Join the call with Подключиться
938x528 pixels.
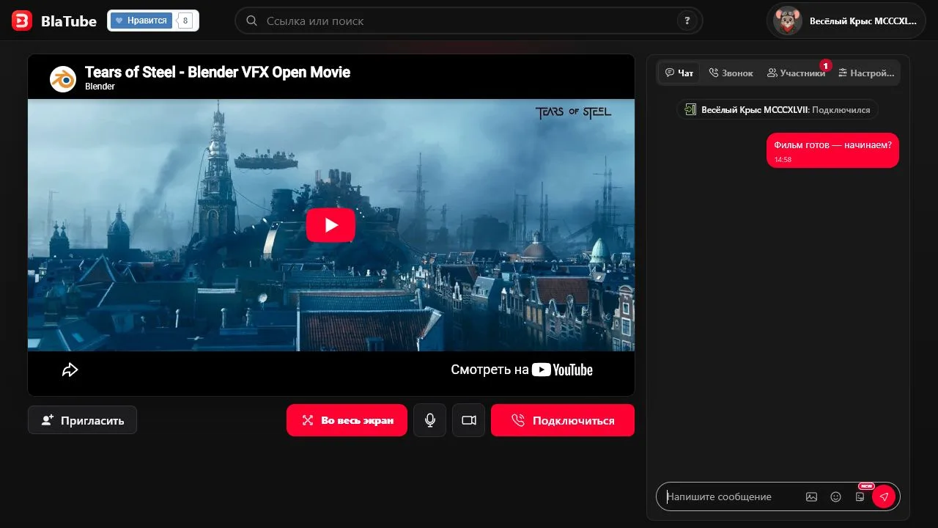click(x=563, y=420)
